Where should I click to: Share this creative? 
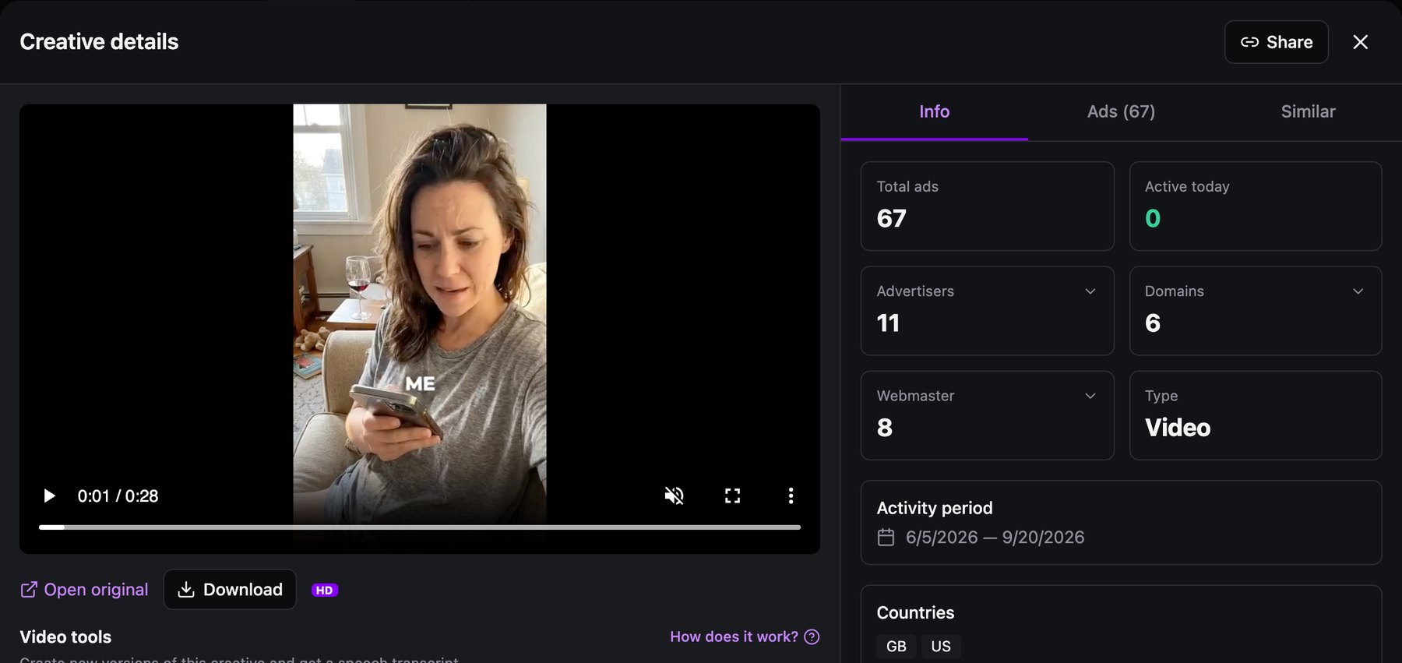(1277, 42)
